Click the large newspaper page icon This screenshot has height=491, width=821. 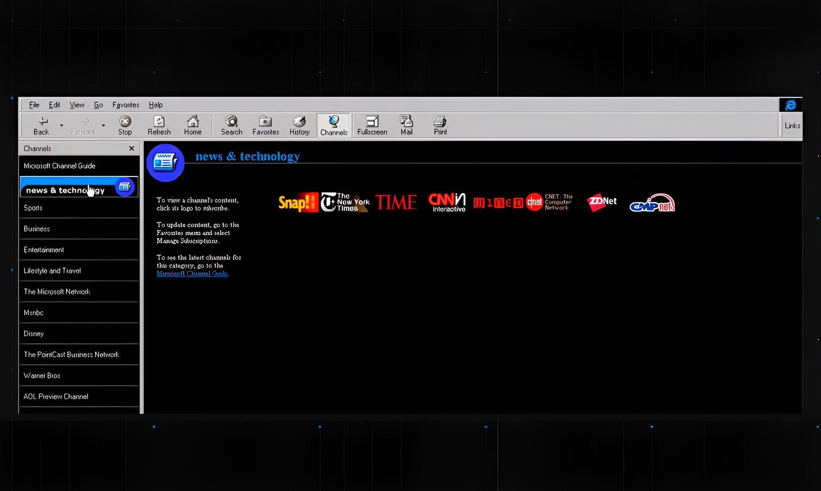click(x=165, y=163)
